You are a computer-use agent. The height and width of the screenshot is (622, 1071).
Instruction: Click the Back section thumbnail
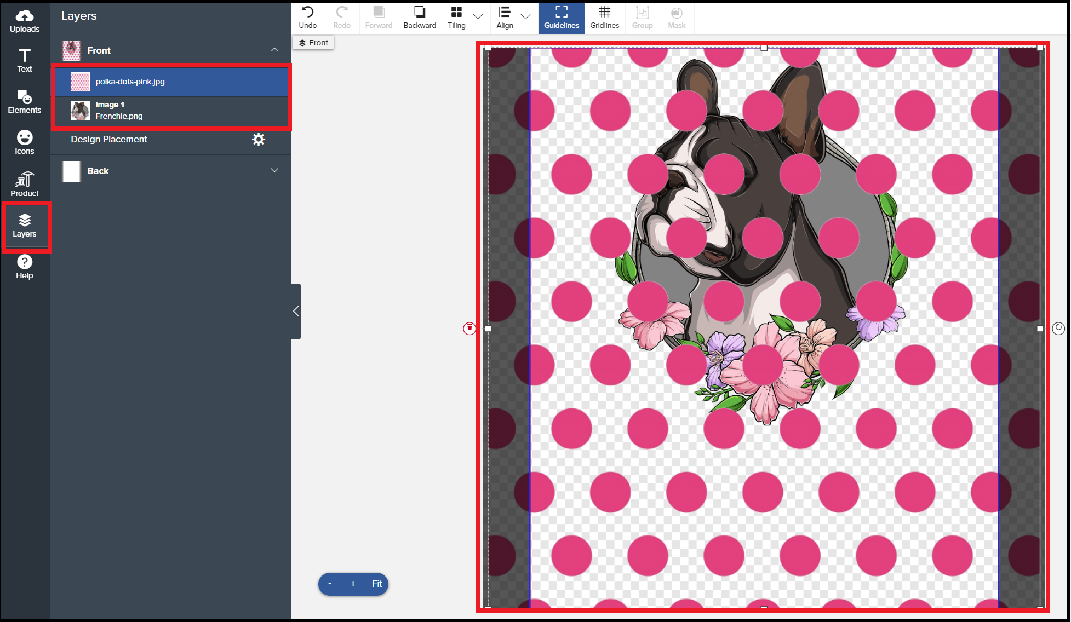(71, 171)
